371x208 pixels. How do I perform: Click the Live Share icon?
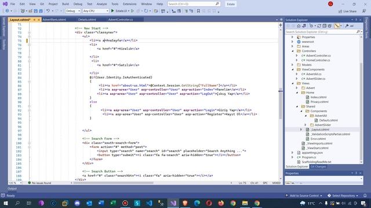pyautogui.click(x=340, y=11)
